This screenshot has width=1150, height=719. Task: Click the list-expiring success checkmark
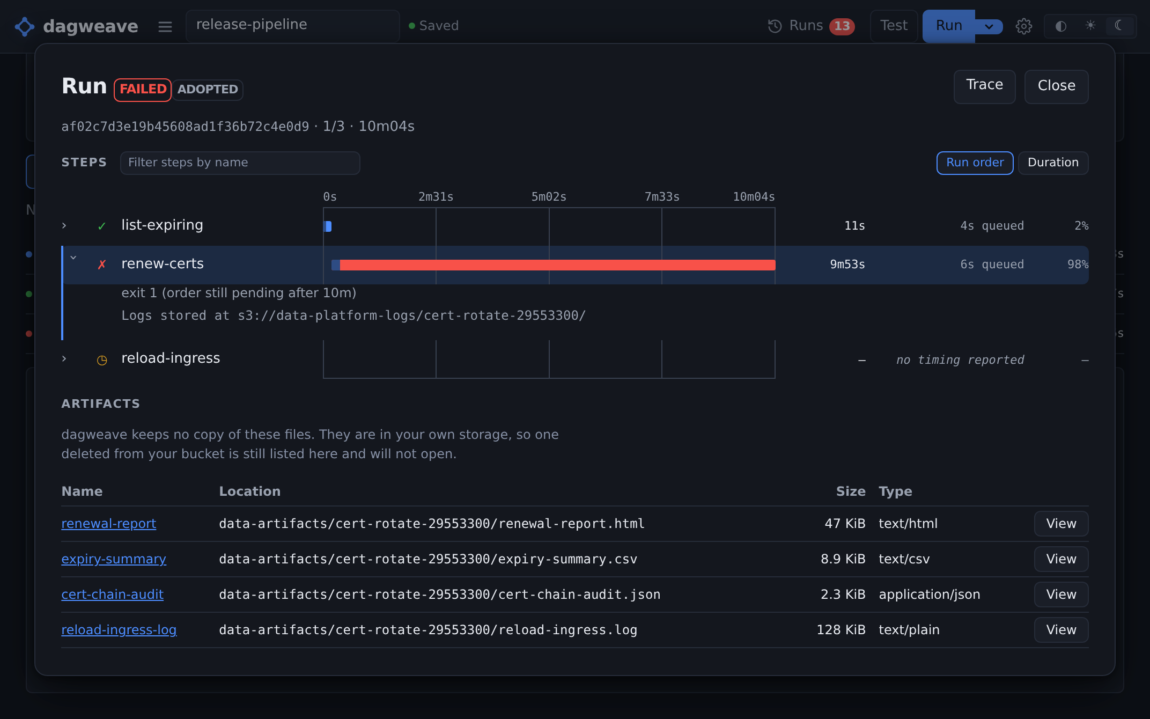(x=102, y=226)
